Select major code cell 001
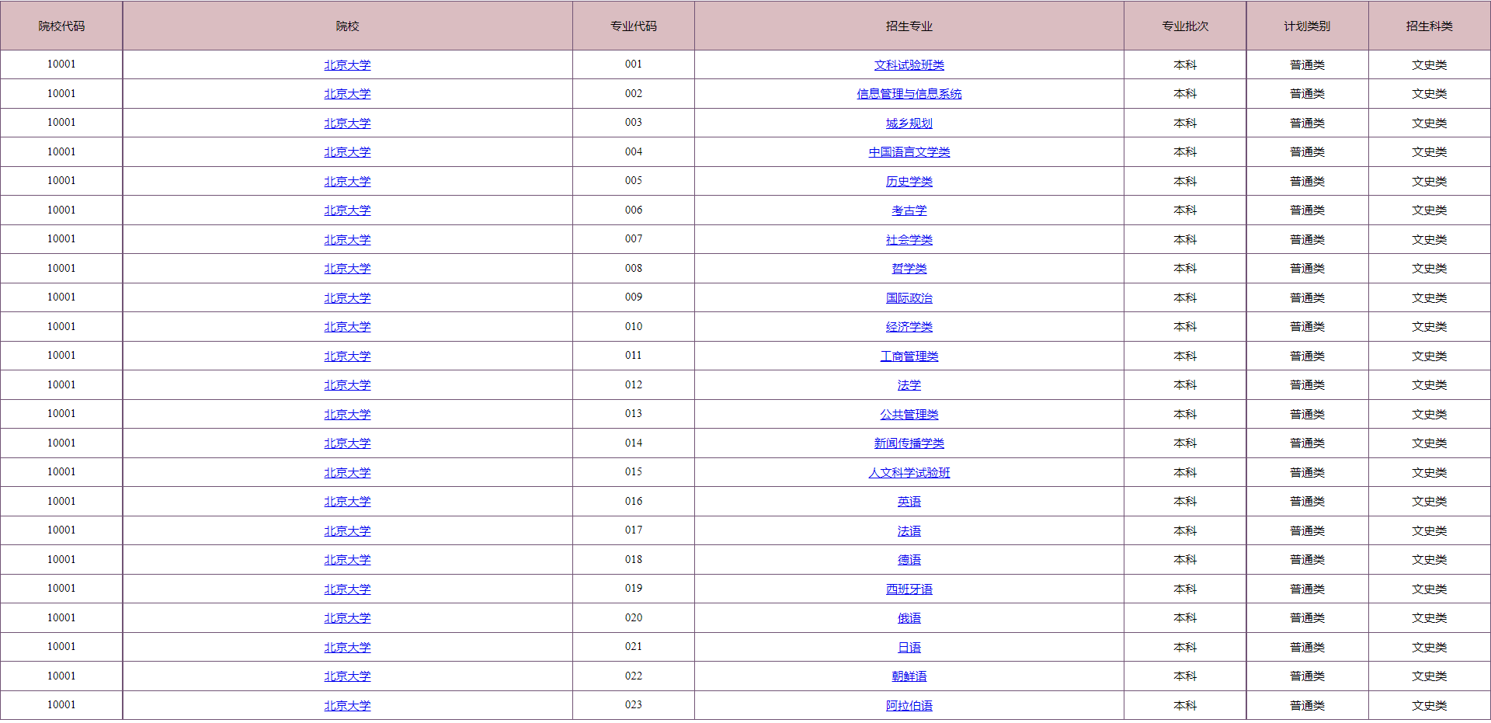The height and width of the screenshot is (723, 1491). 634,64
